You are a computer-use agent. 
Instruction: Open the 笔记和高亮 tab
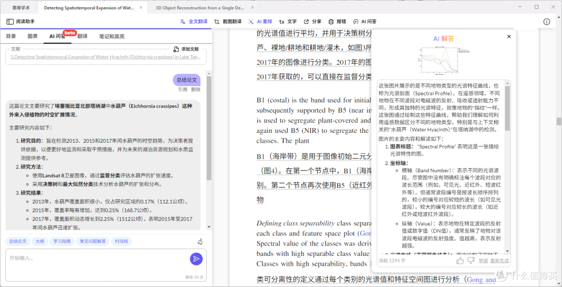point(112,36)
